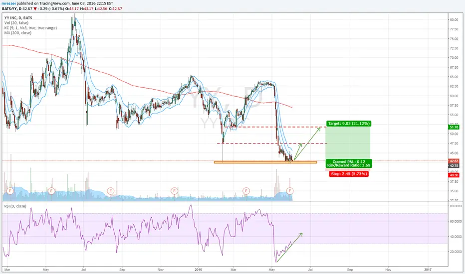The height and width of the screenshot is (274, 465).
Task: Click the earnings E marker in August 2015
Action: pos(111,191)
